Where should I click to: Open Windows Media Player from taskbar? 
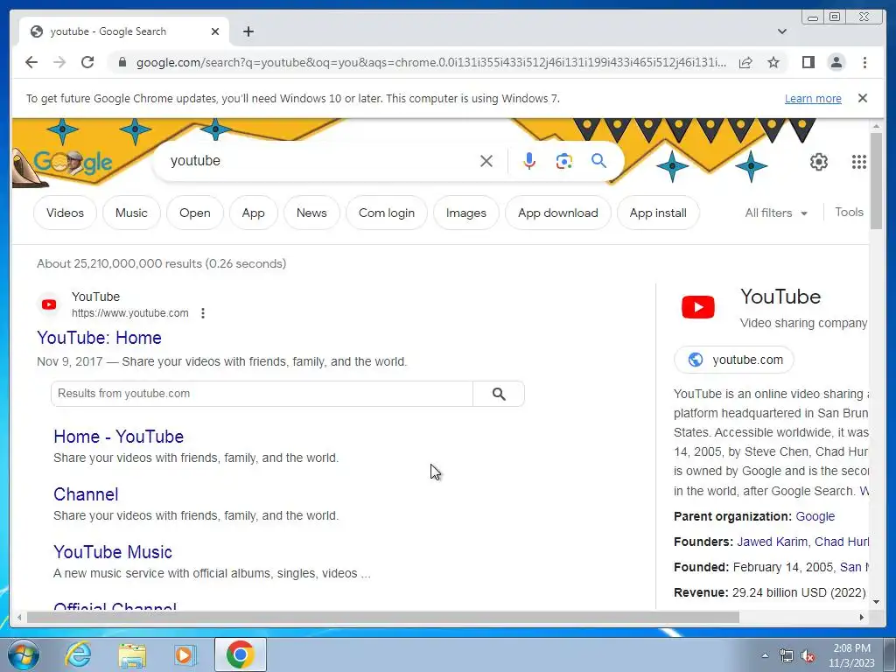[185, 654]
